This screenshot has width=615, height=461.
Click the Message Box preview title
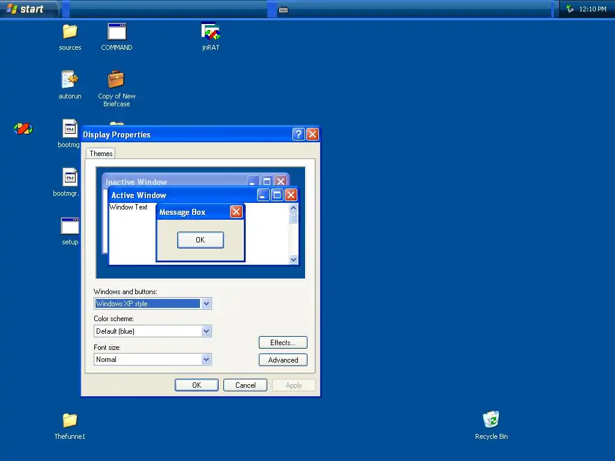183,212
